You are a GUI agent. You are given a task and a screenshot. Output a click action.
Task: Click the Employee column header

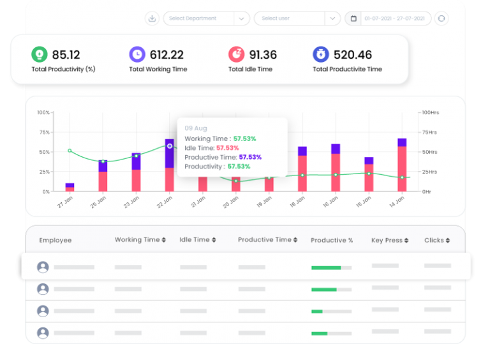pyautogui.click(x=56, y=241)
